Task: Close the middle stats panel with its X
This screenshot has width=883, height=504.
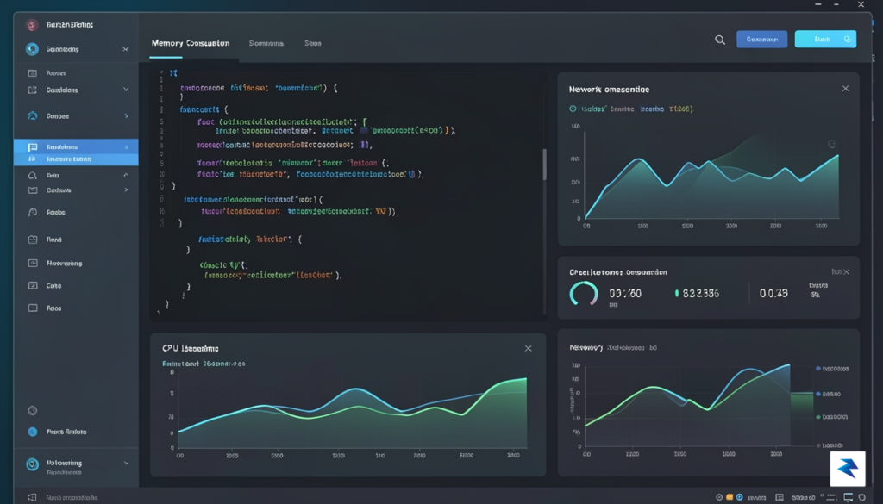Action: [x=846, y=272]
